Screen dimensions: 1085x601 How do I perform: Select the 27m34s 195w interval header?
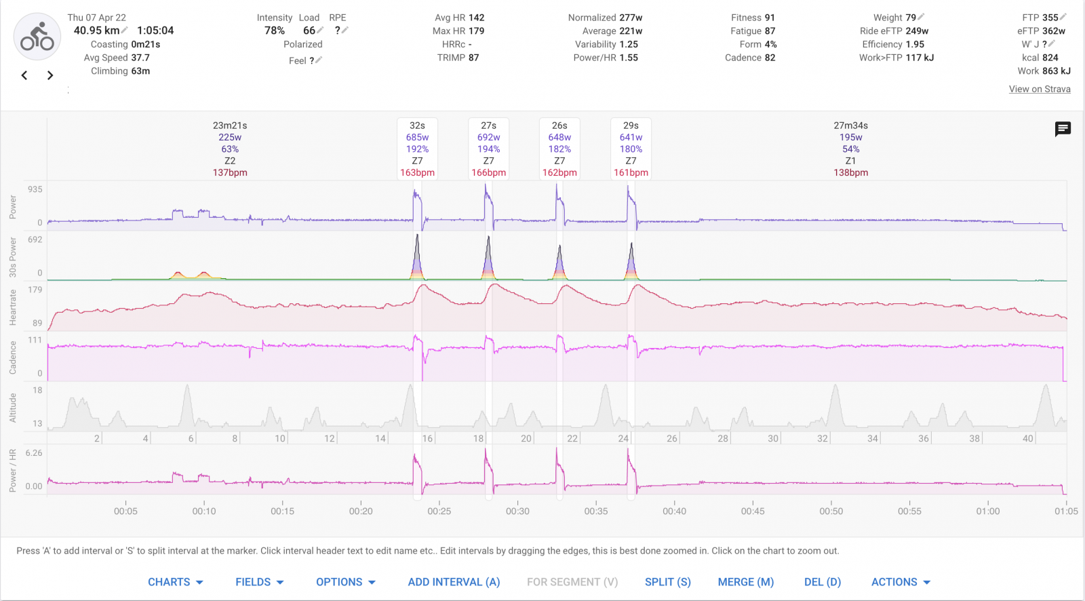[850, 149]
